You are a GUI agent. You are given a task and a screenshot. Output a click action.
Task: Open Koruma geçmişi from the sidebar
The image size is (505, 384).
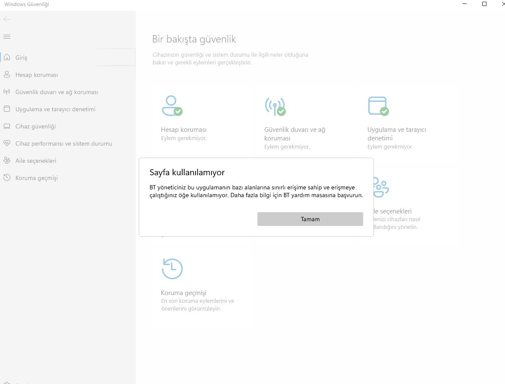[37, 178]
